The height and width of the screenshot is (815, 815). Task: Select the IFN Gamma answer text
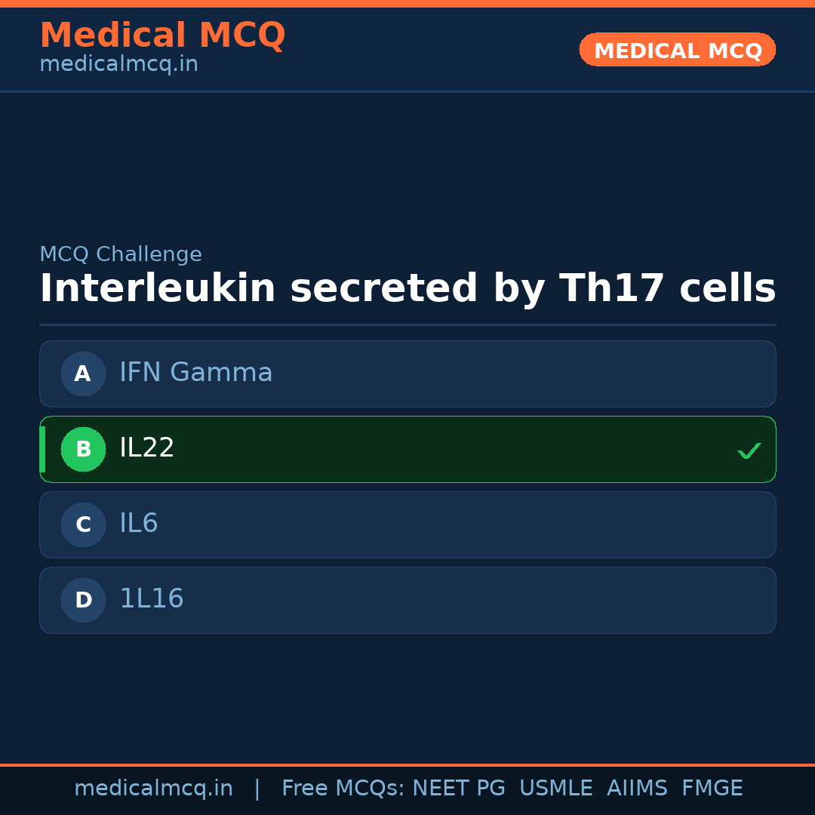click(x=195, y=373)
